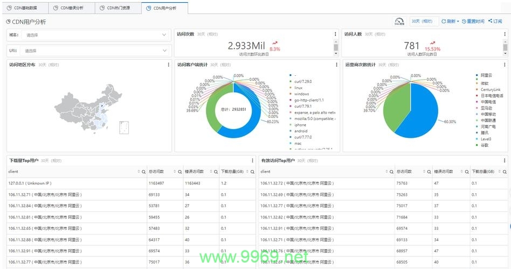
Task: Open the 刷新 refresh dropdown
Action: pos(450,22)
